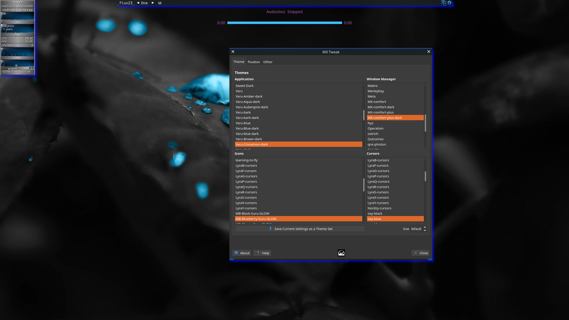The image size is (569, 320).
Task: Pick Meta window manager theme
Action: click(x=395, y=96)
